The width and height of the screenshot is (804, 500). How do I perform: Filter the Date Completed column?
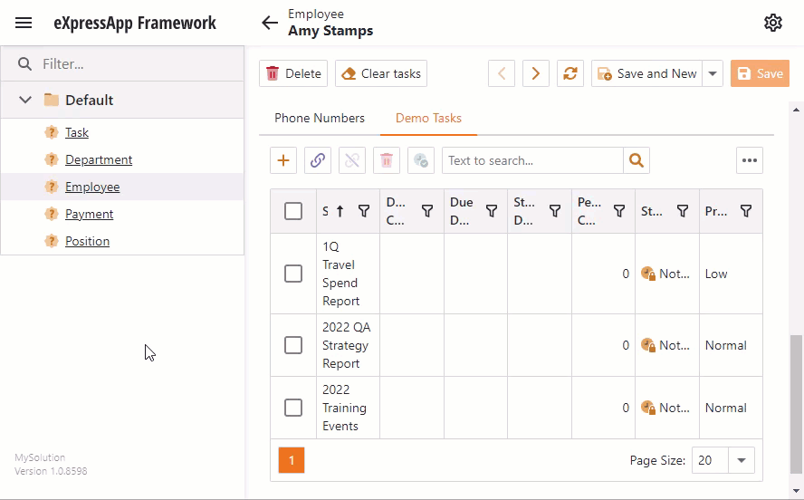coord(427,211)
